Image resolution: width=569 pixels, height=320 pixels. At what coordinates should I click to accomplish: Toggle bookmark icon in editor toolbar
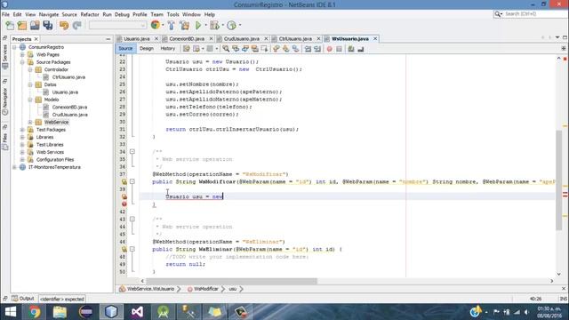pyautogui.click(x=296, y=49)
